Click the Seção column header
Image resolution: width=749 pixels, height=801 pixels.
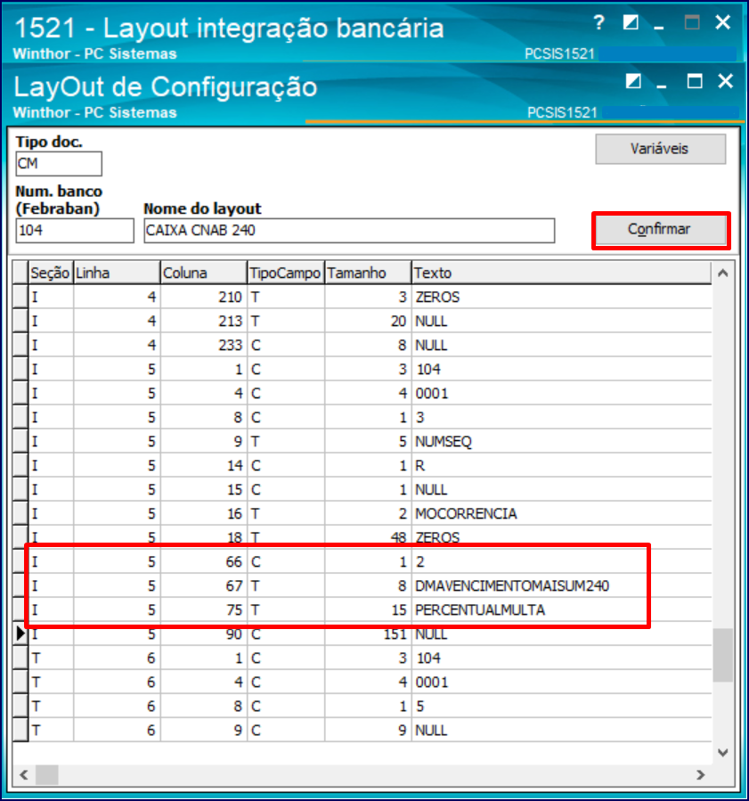click(x=51, y=273)
